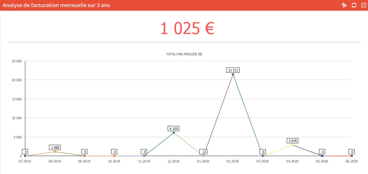Open the widget settings gears icon
This screenshot has width=368, height=174.
[x=344, y=5]
